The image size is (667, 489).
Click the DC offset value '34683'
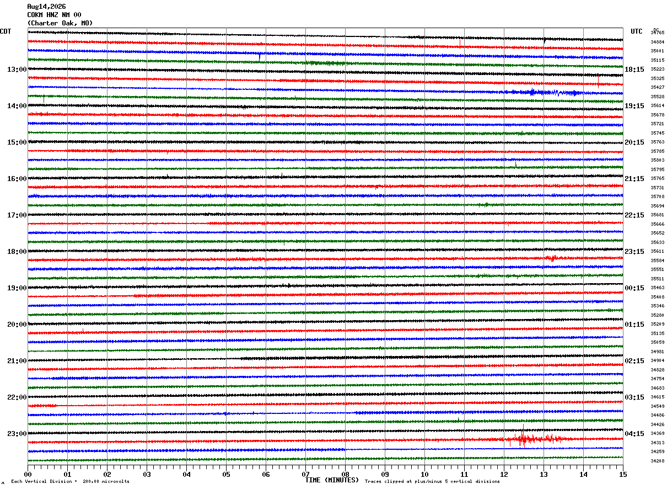coord(657,388)
